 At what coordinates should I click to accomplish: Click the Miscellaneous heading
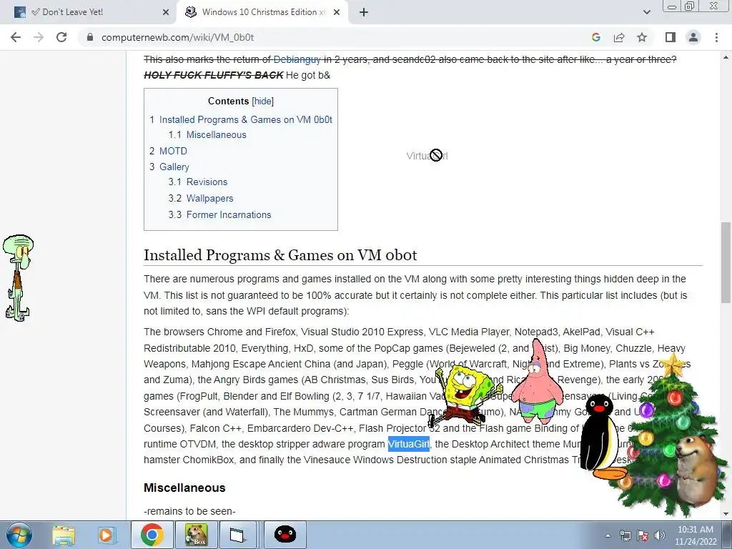[184, 488]
